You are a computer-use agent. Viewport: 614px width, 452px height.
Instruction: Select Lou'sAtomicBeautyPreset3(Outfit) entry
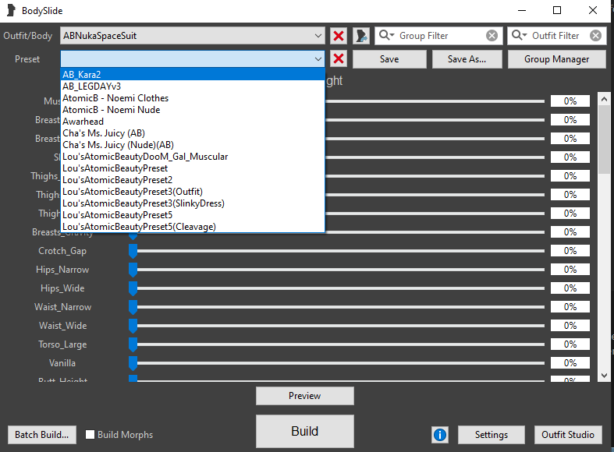193,192
